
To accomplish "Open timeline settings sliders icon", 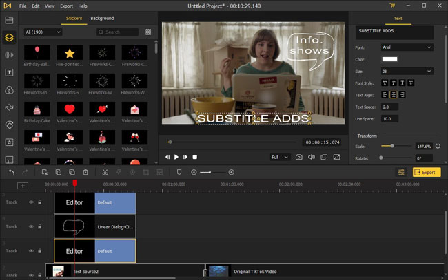I will tap(401, 172).
